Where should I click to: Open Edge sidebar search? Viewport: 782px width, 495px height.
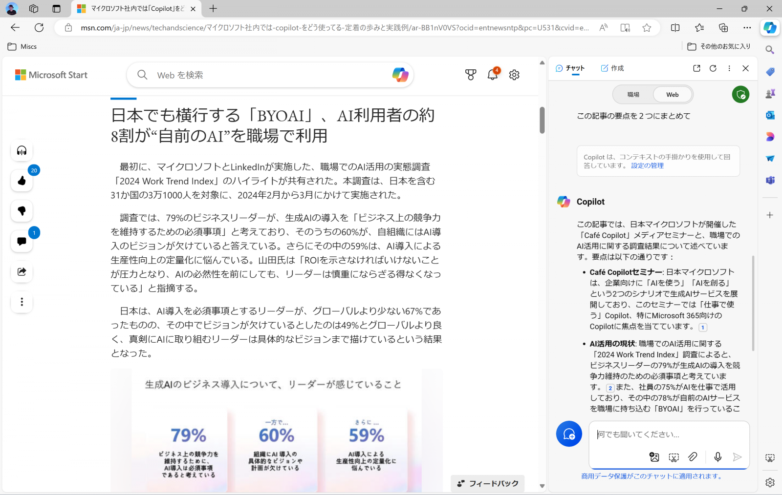point(770,50)
